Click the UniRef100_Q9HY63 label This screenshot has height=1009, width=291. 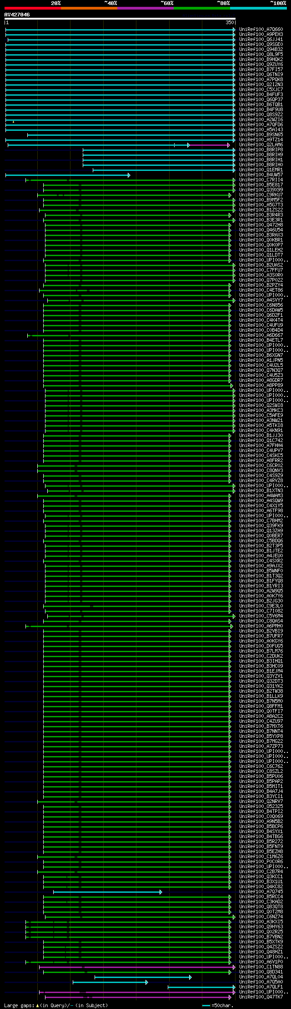pos(261,927)
